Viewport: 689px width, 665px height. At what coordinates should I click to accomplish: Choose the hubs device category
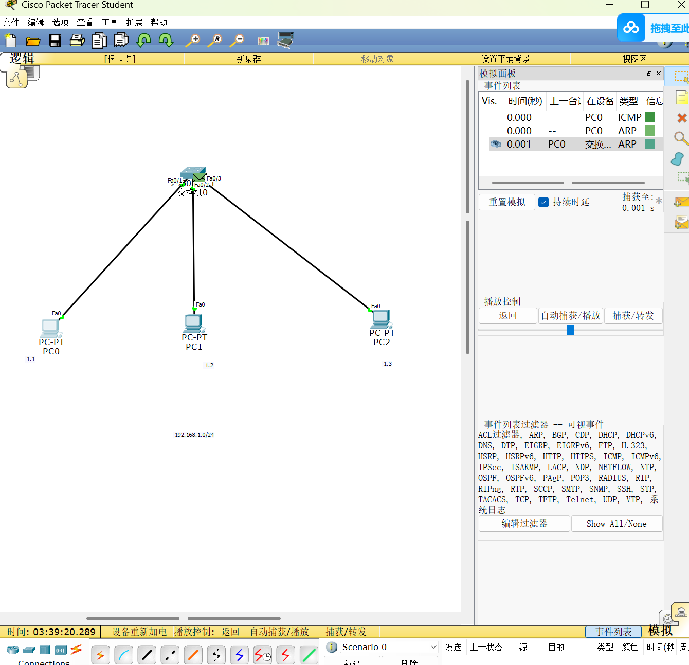tap(45, 650)
